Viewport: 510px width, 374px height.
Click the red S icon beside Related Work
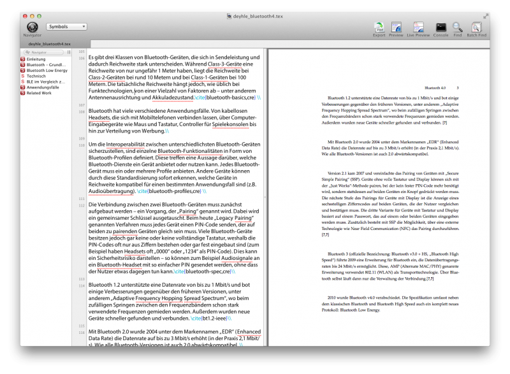coord(23,93)
